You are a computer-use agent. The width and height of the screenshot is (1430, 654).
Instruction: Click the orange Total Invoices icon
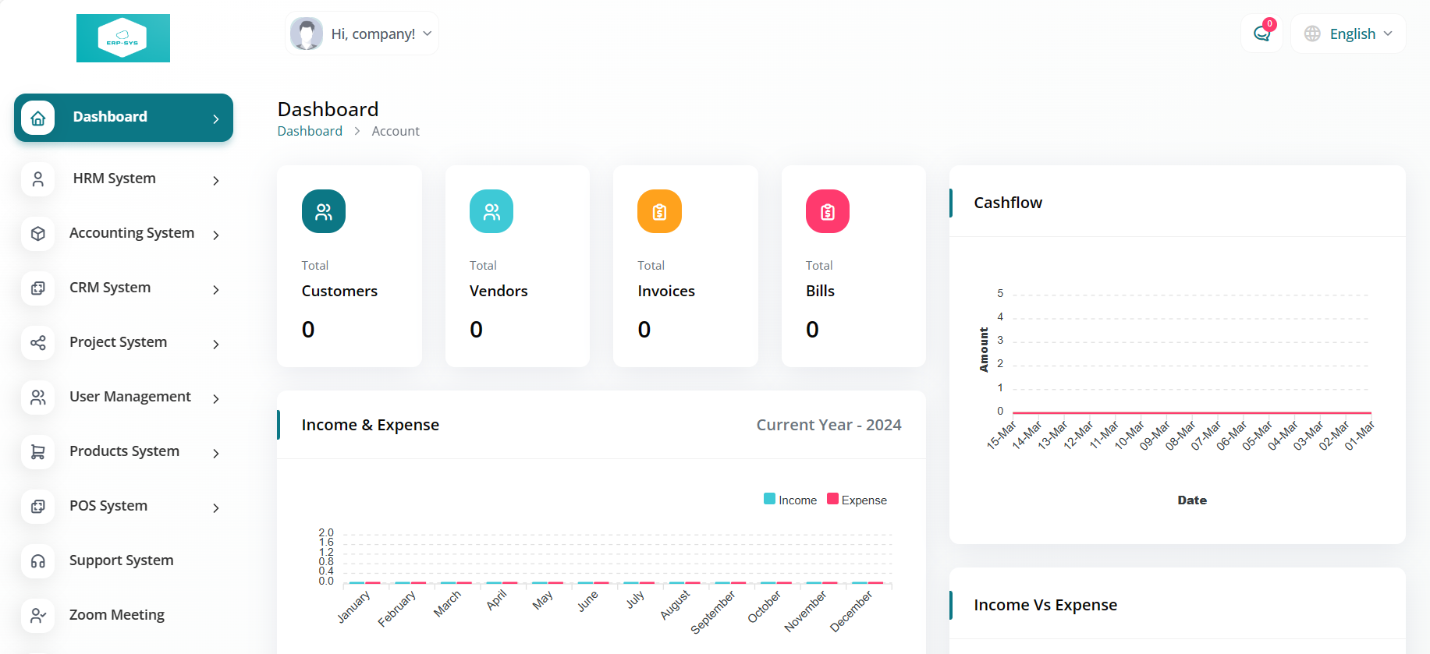click(659, 211)
